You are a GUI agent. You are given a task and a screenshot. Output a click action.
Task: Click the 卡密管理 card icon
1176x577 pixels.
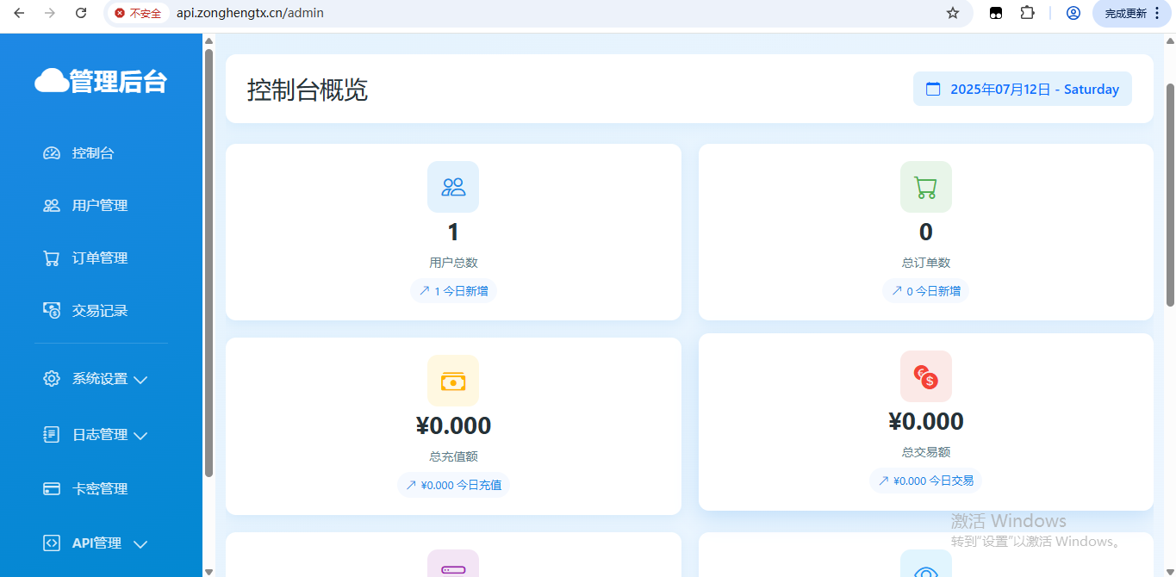click(x=52, y=489)
